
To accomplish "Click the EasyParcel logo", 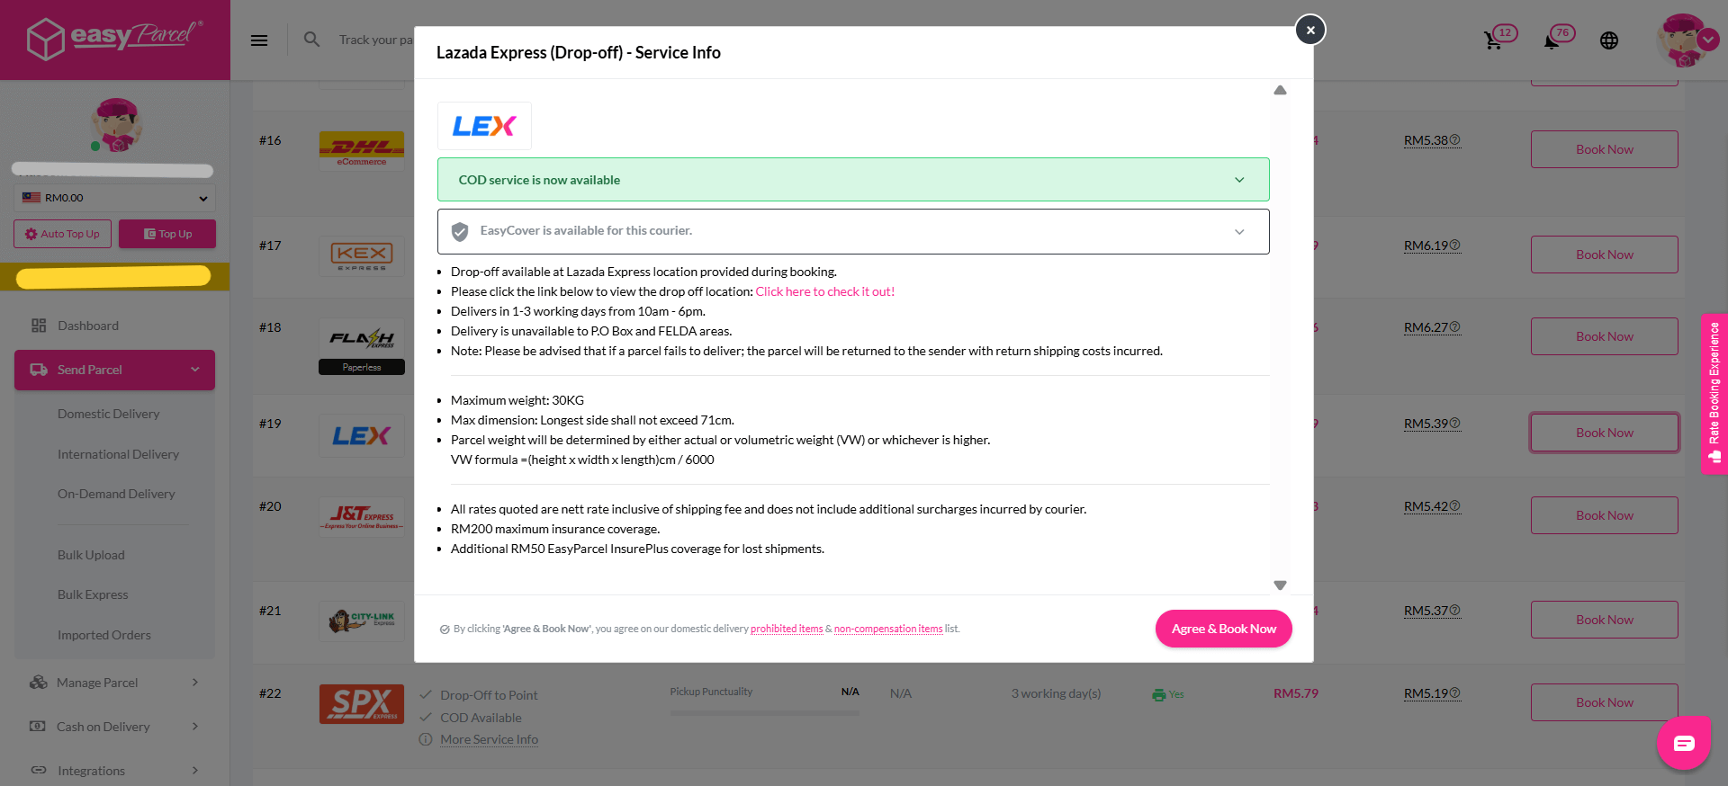I will tap(114, 39).
